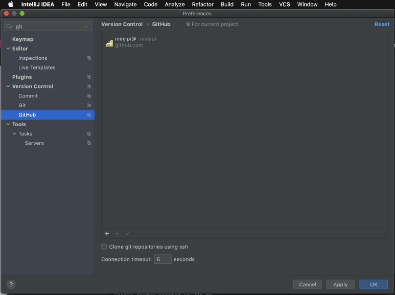Open the Apple menu

point(11,4)
